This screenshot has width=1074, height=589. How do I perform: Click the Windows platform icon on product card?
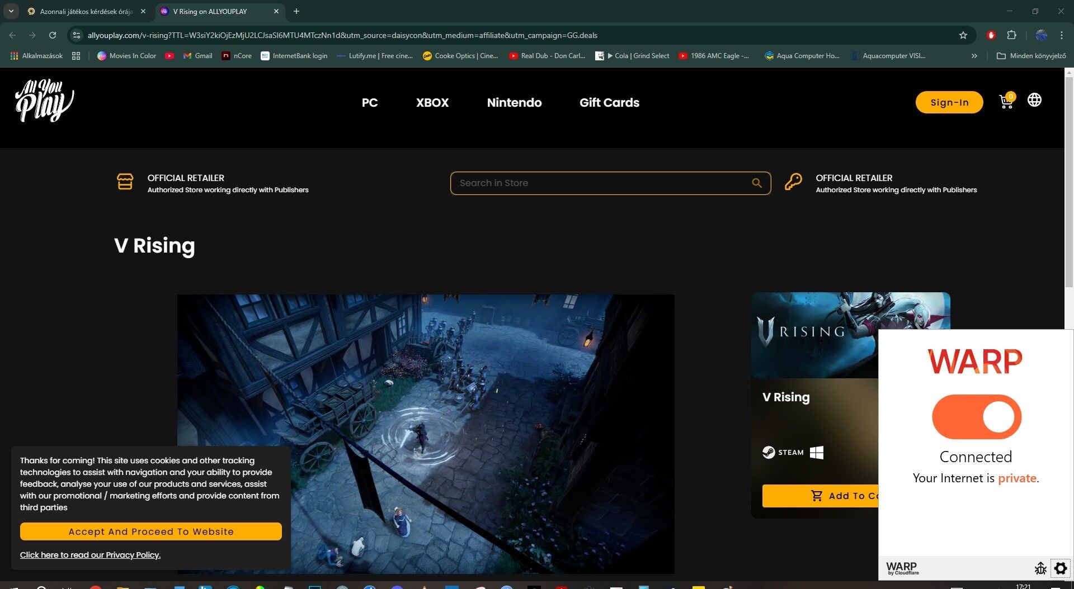pos(817,452)
